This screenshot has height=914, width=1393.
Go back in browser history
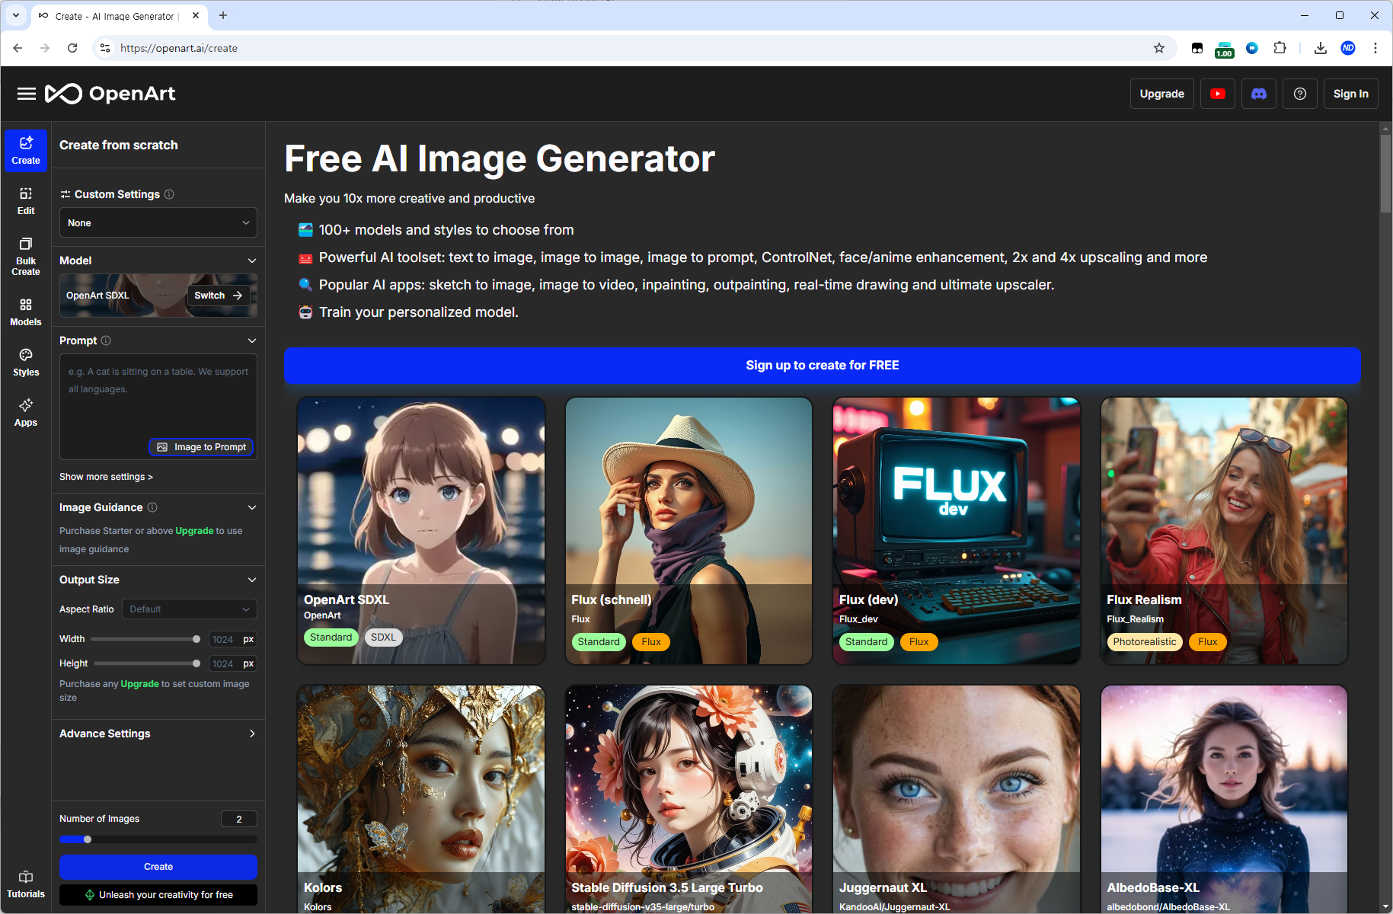pos(18,48)
